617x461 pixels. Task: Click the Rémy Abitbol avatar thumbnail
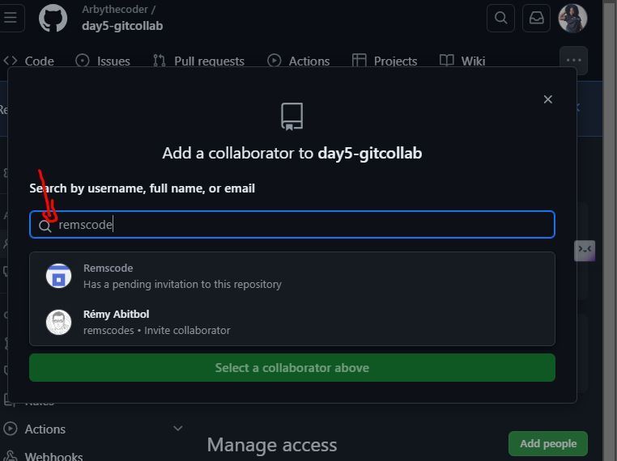tap(59, 322)
